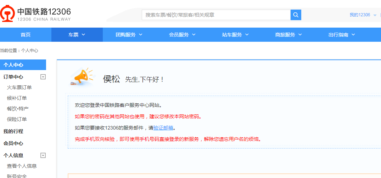Expand the 团购服务 navigation menu
This screenshot has height=178, width=381.
click(129, 35)
